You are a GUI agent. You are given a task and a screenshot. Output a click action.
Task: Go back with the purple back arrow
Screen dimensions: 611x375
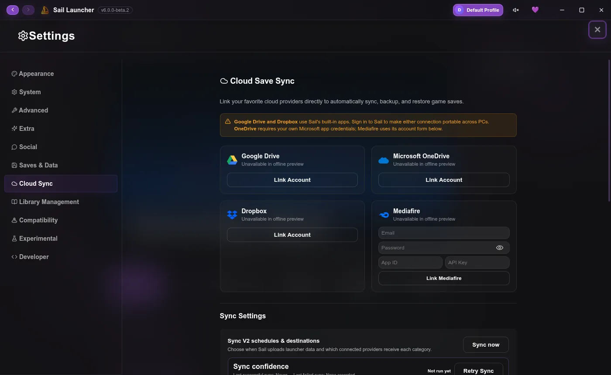pos(13,10)
